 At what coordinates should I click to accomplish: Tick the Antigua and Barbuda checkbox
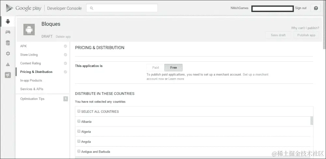coord(79,151)
